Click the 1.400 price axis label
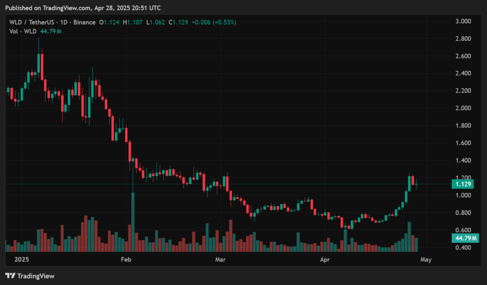The width and height of the screenshot is (487, 285). click(x=463, y=161)
